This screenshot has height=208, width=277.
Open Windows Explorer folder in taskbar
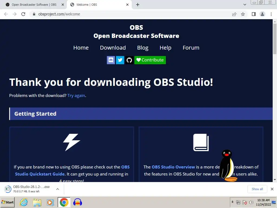point(37,202)
